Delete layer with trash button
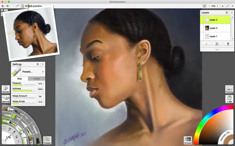 click(228, 44)
